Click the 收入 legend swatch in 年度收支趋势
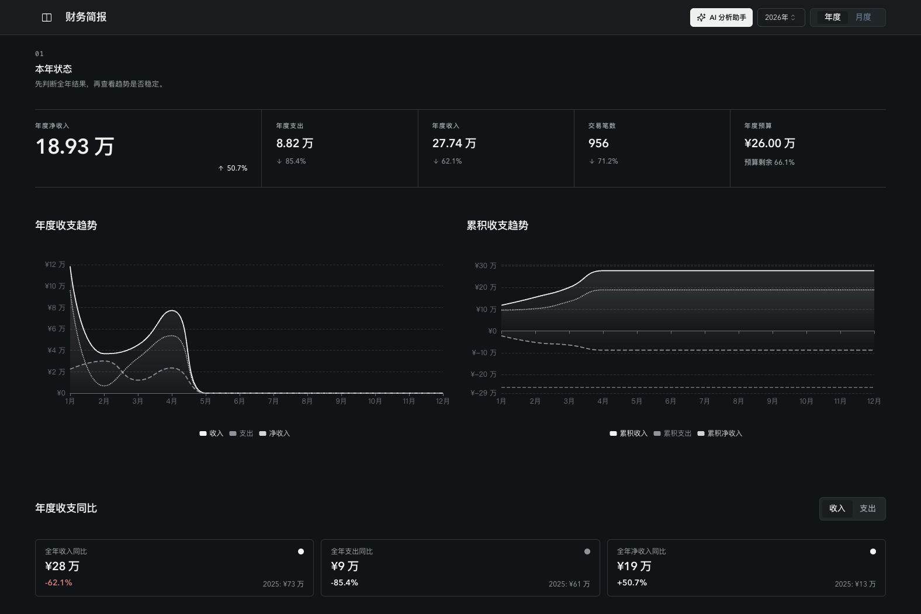The width and height of the screenshot is (921, 614). [x=203, y=433]
